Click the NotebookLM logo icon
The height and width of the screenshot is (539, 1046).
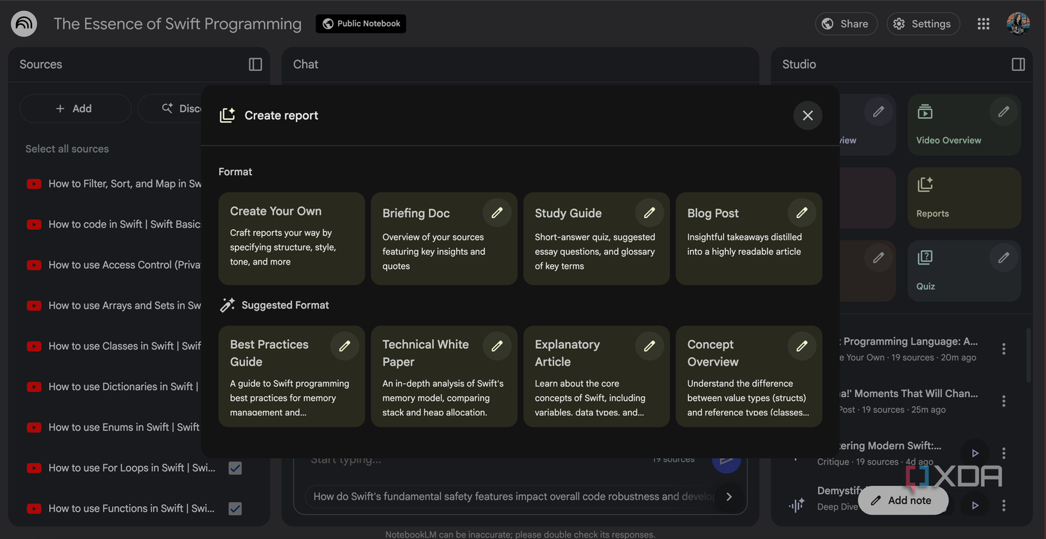click(24, 24)
